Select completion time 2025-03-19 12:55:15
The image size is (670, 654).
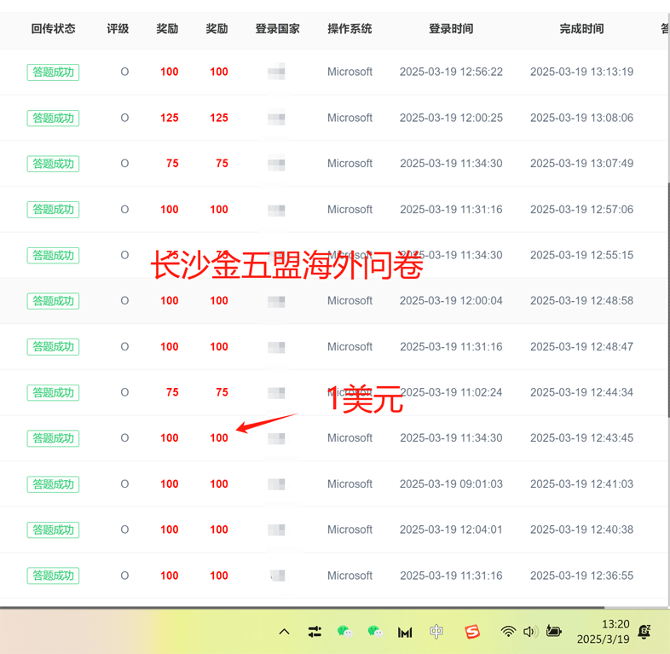581,255
